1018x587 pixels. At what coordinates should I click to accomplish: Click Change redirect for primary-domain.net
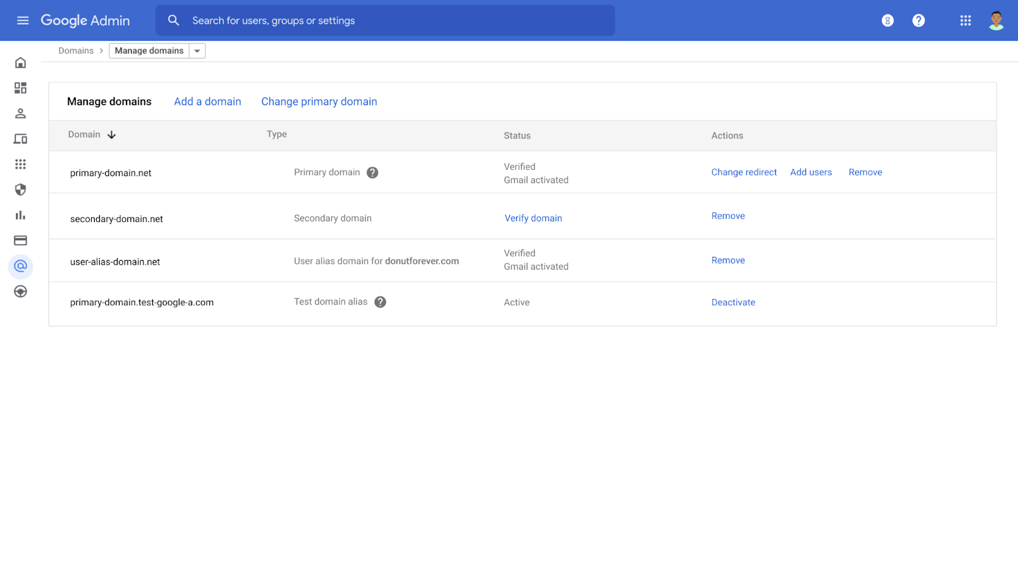tap(744, 172)
